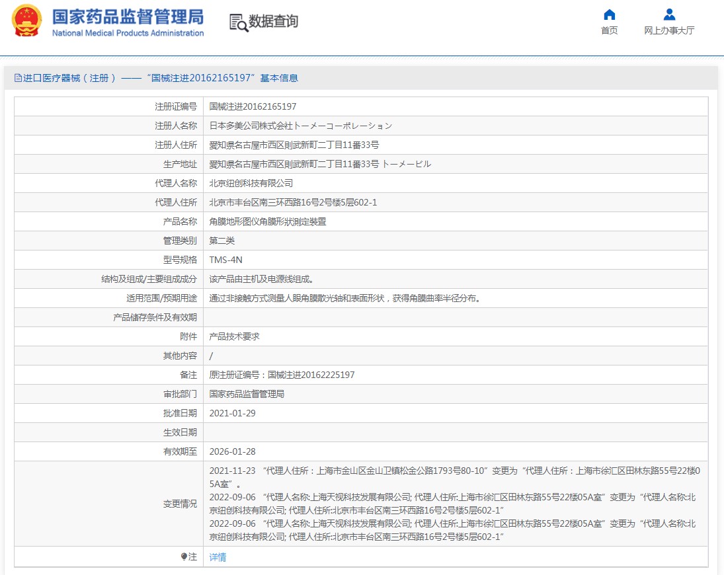The image size is (724, 575).
Task: Click 国家药品监督管理局 site title
Action: 128,17
